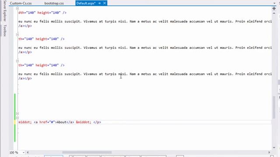The height and width of the screenshot is (157, 280).
Task: Collapse the outline box directly above the About line
Action: tap(17, 118)
